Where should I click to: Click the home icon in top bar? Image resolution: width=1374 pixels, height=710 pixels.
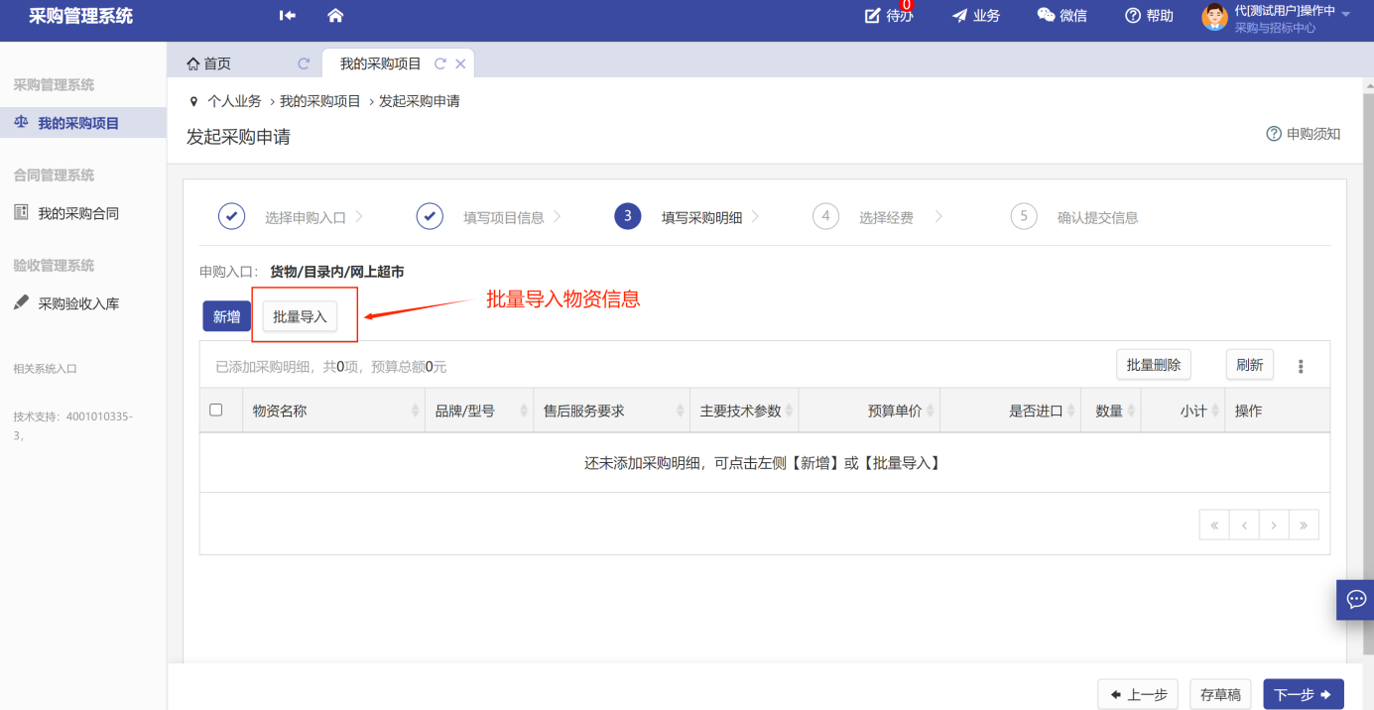click(x=335, y=16)
